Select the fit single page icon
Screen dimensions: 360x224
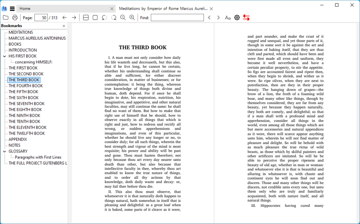coord(95,18)
